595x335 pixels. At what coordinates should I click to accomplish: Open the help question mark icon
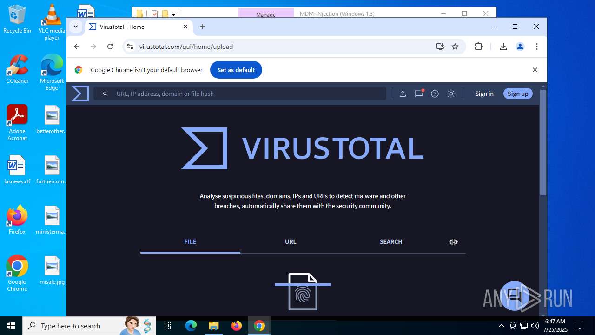pyautogui.click(x=435, y=94)
